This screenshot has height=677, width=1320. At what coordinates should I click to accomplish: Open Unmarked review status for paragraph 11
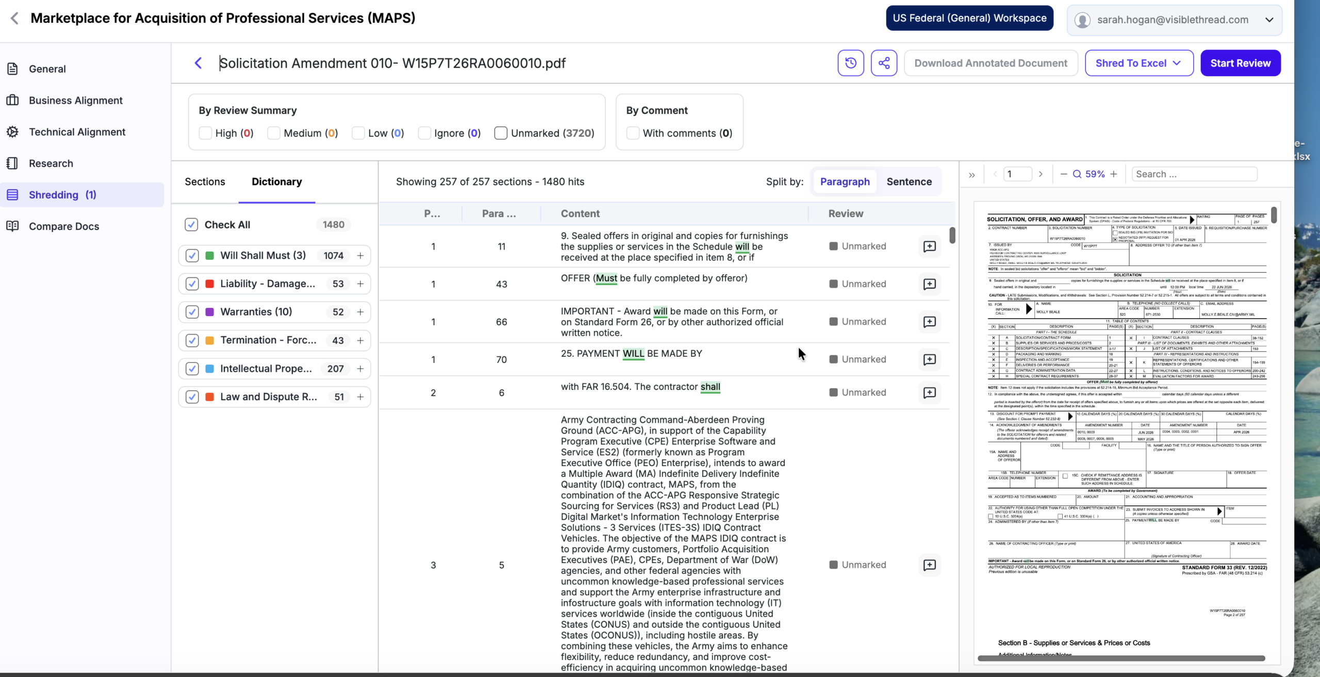tap(858, 246)
